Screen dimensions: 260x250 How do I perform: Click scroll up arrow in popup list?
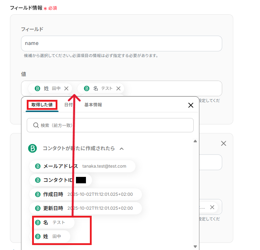pos(195,141)
